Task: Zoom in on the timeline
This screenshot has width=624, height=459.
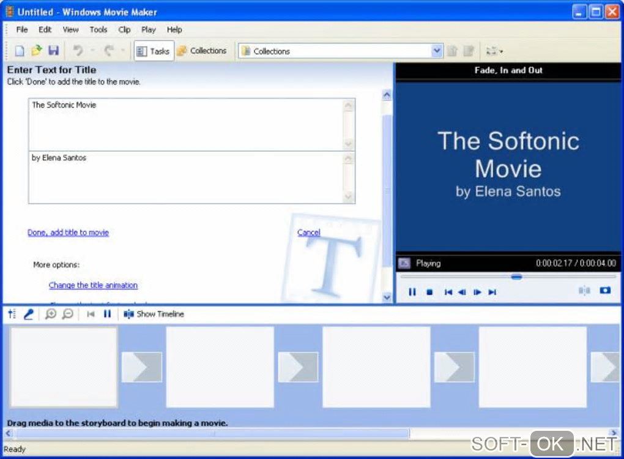Action: pos(51,314)
